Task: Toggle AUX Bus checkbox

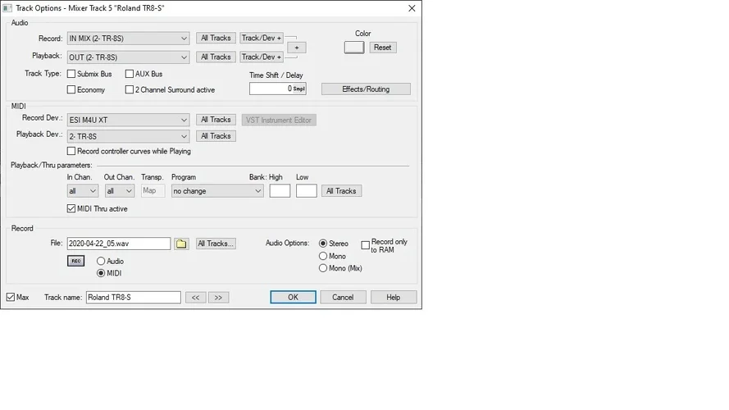Action: tap(130, 74)
